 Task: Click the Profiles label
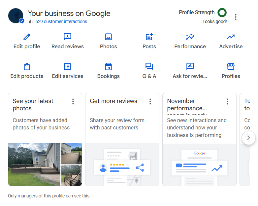(231, 76)
